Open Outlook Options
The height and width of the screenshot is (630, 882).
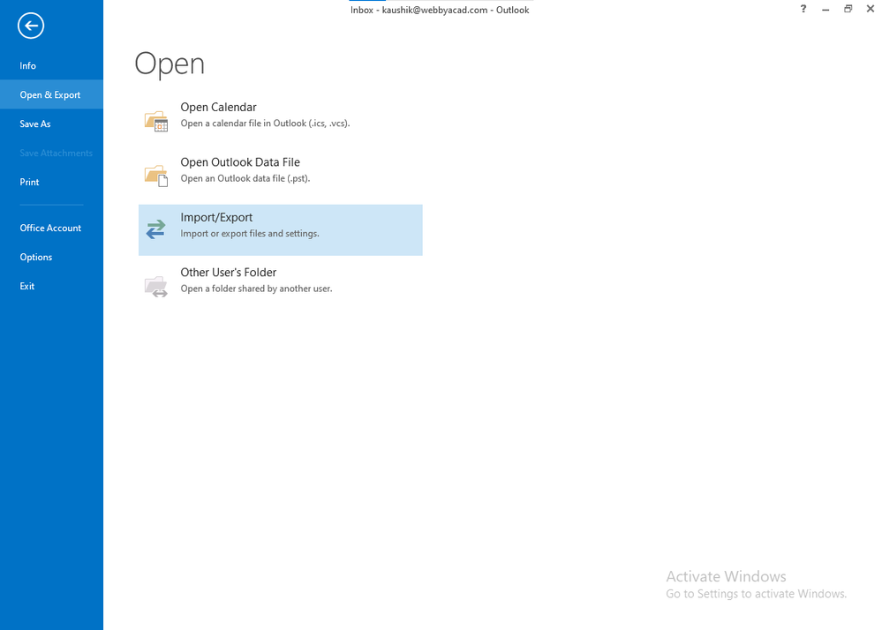click(51, 257)
